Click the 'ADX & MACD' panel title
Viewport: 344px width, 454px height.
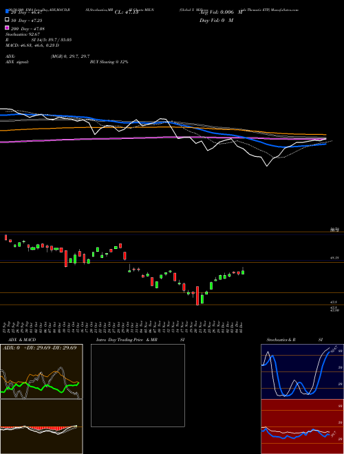[x=22, y=340]
